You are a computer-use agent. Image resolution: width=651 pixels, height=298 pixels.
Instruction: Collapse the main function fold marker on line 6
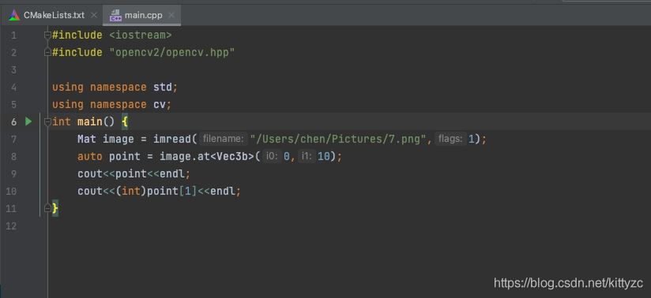(47, 121)
